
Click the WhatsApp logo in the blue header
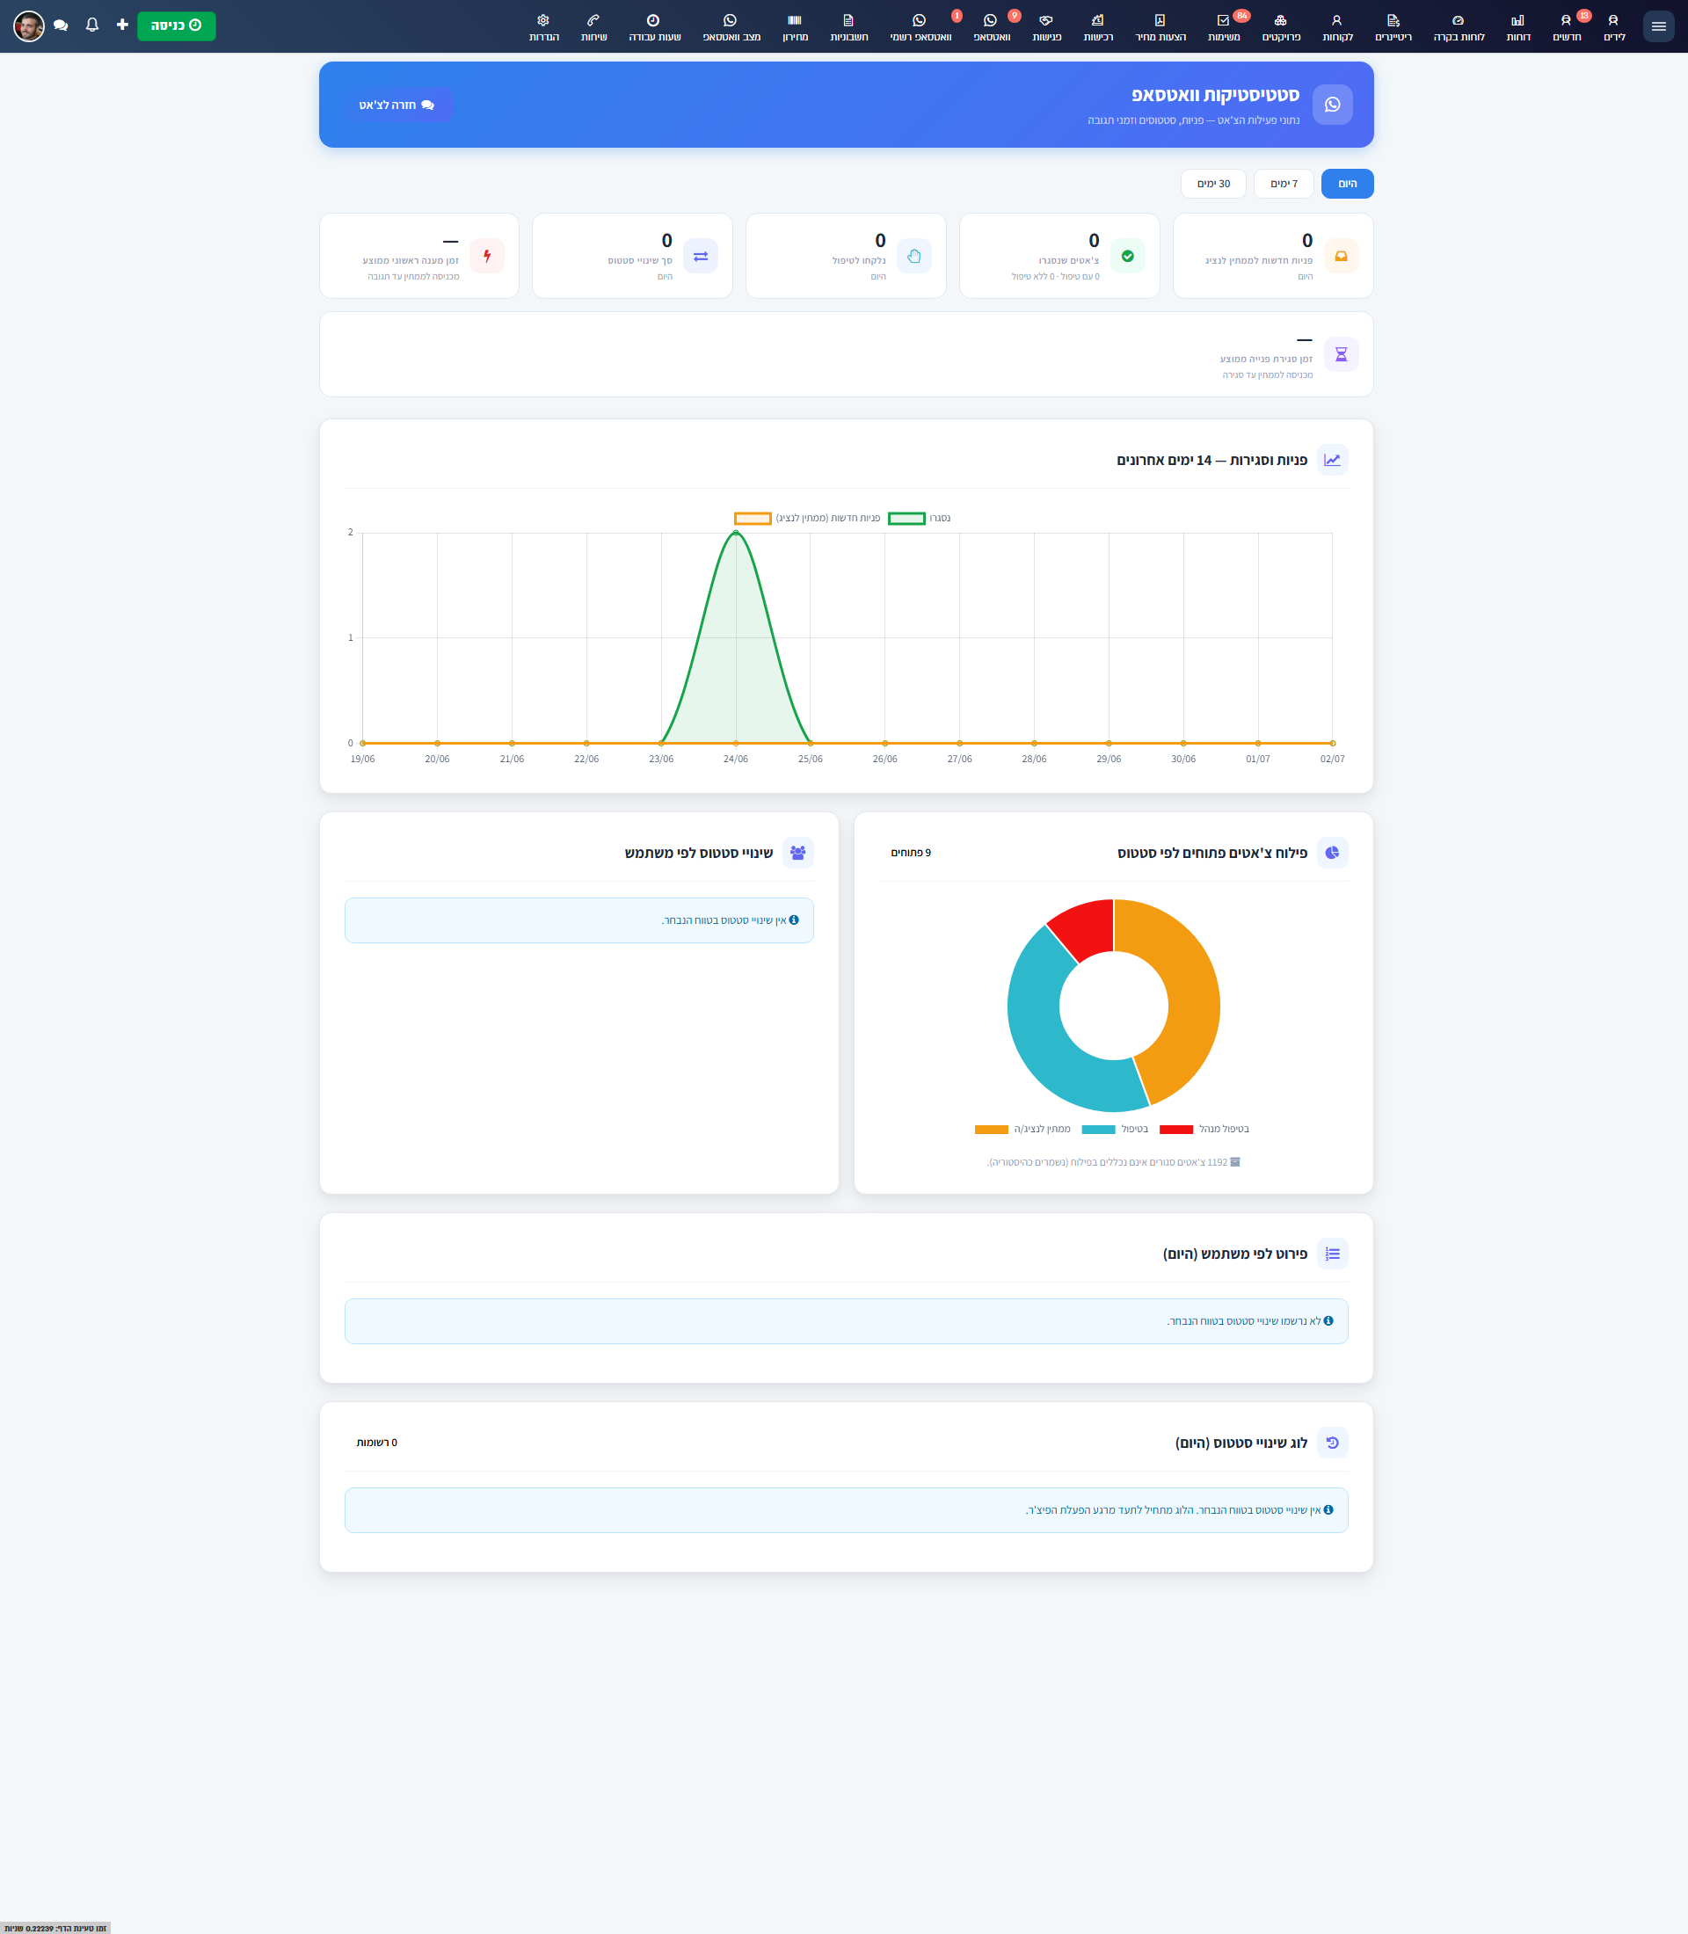click(1332, 105)
